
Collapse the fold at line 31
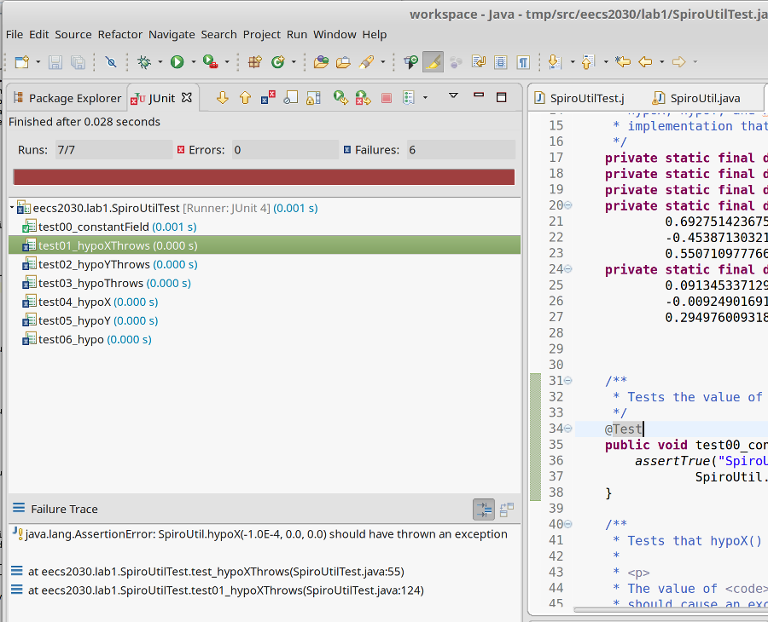[568, 380]
